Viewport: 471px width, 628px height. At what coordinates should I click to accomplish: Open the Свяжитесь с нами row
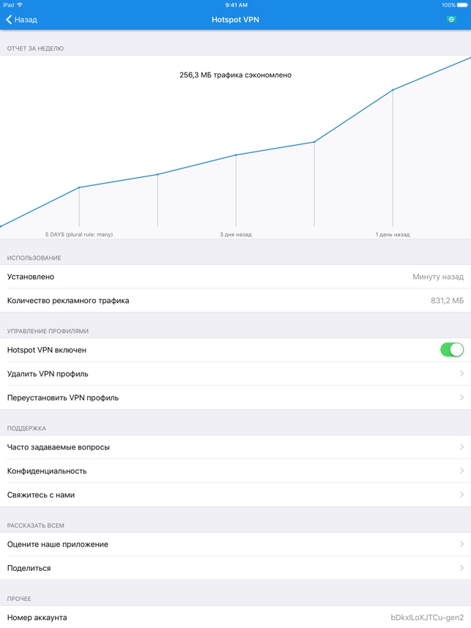235,495
